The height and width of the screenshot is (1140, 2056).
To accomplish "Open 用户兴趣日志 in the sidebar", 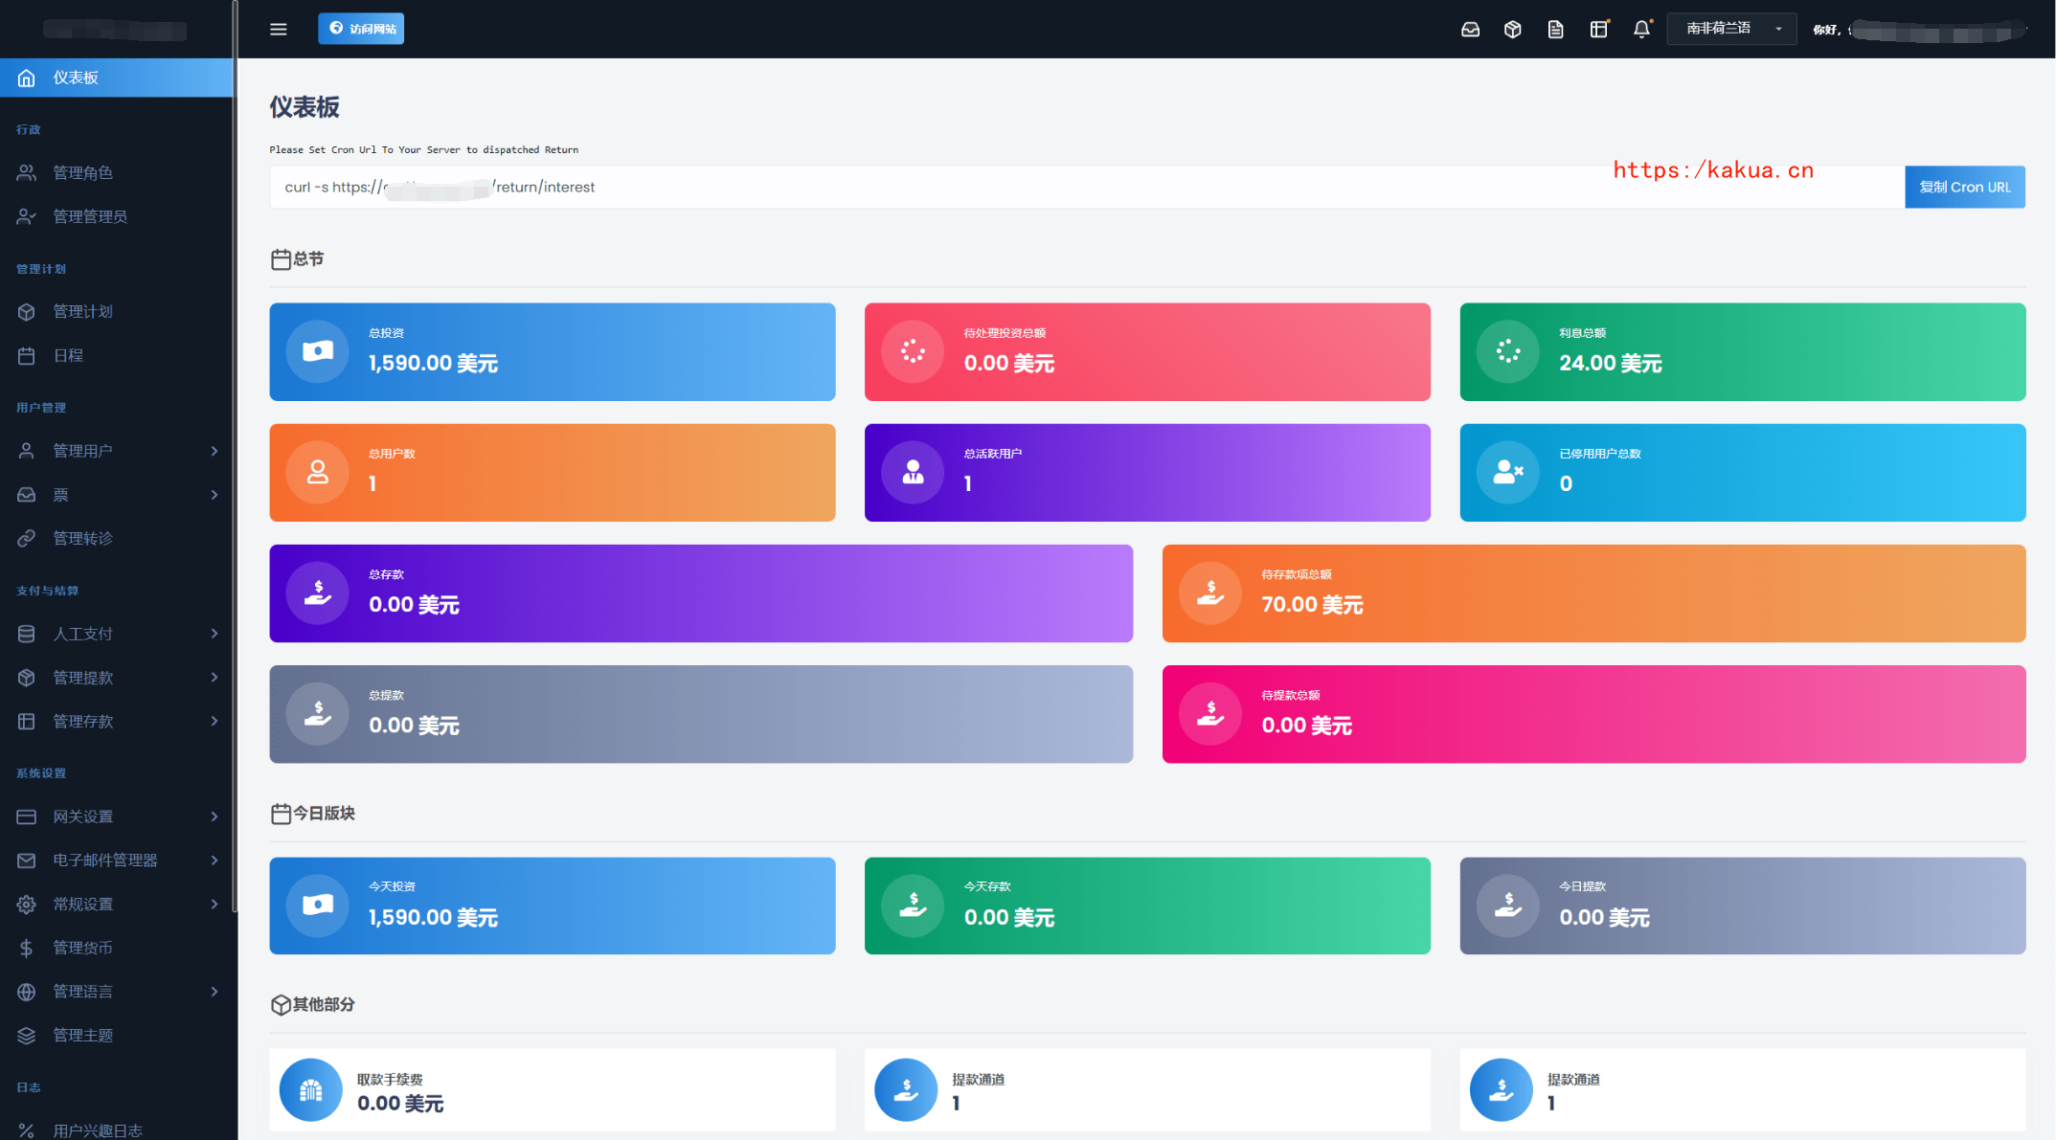I will coord(117,1130).
